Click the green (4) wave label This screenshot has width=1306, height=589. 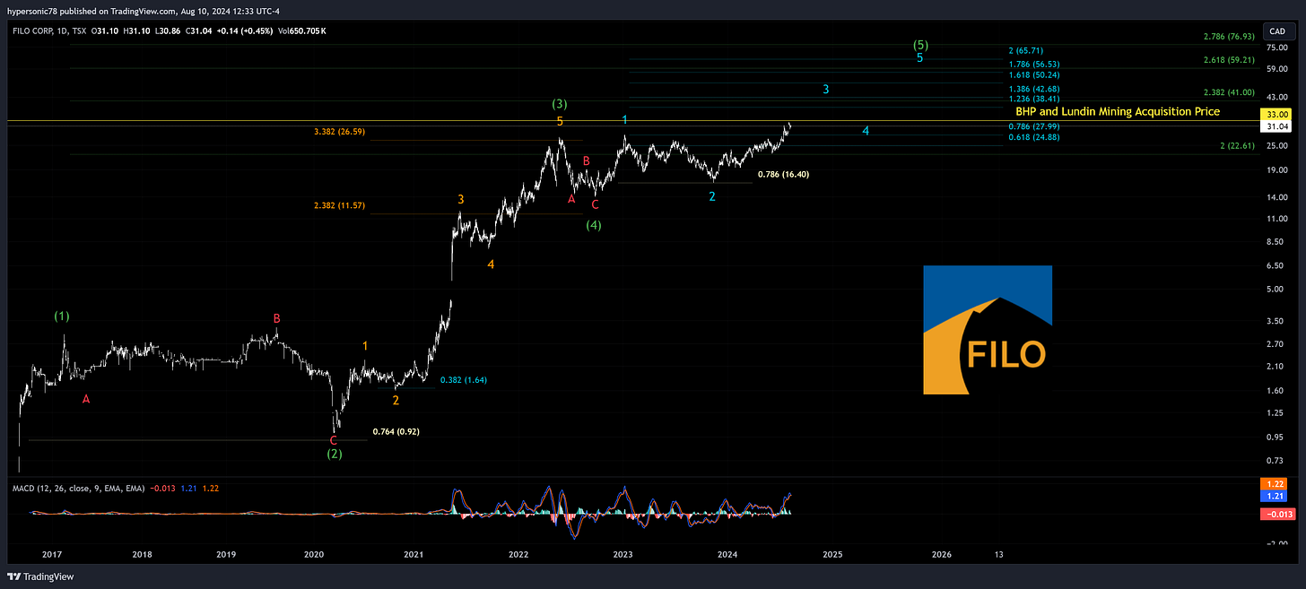click(x=594, y=225)
